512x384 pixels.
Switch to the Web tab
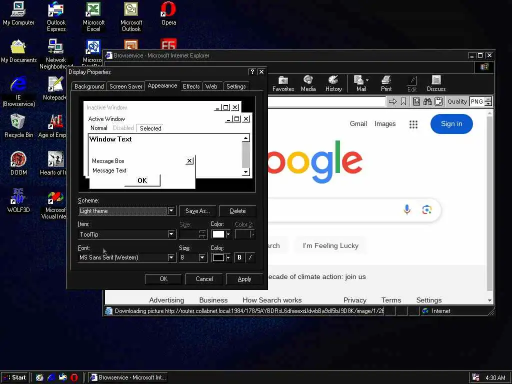click(x=211, y=86)
